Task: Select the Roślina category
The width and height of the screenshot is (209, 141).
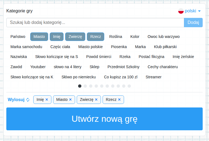Action: 116,37
